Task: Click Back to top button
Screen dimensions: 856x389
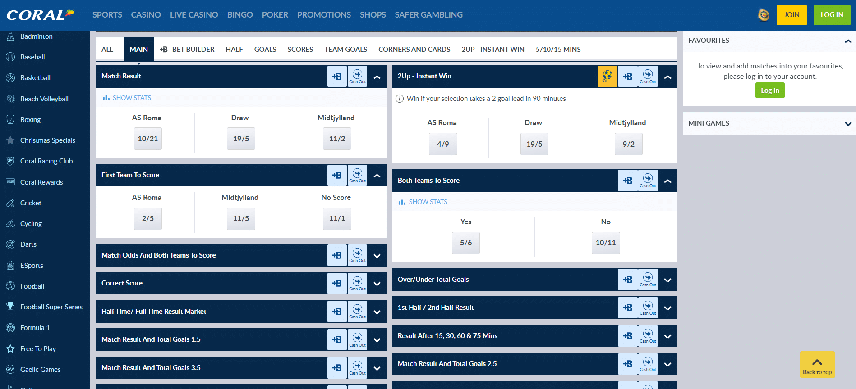Action: coord(817,365)
